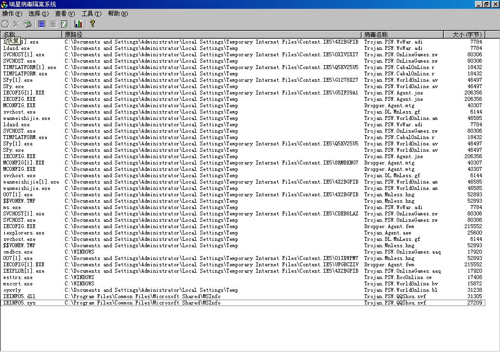Click the grey deselect list toolbar icon
The image size is (500, 352).
point(53,24)
